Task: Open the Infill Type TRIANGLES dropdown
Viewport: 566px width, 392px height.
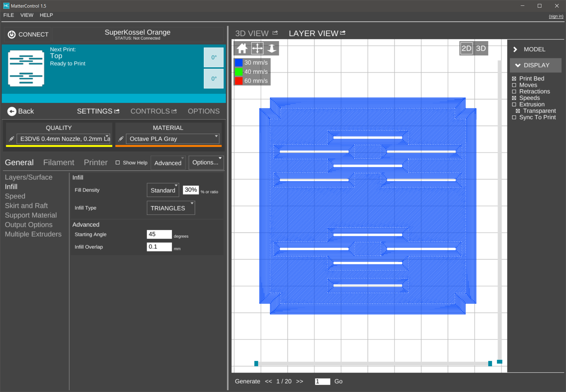Action: pos(171,208)
